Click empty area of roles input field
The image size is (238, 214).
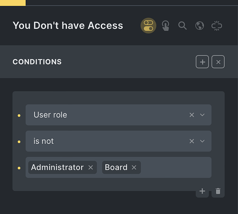[176, 167]
